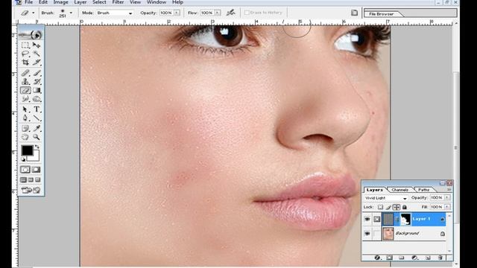Select the Layer 1 mask thumbnail
The height and width of the screenshot is (268, 477).
click(405, 219)
